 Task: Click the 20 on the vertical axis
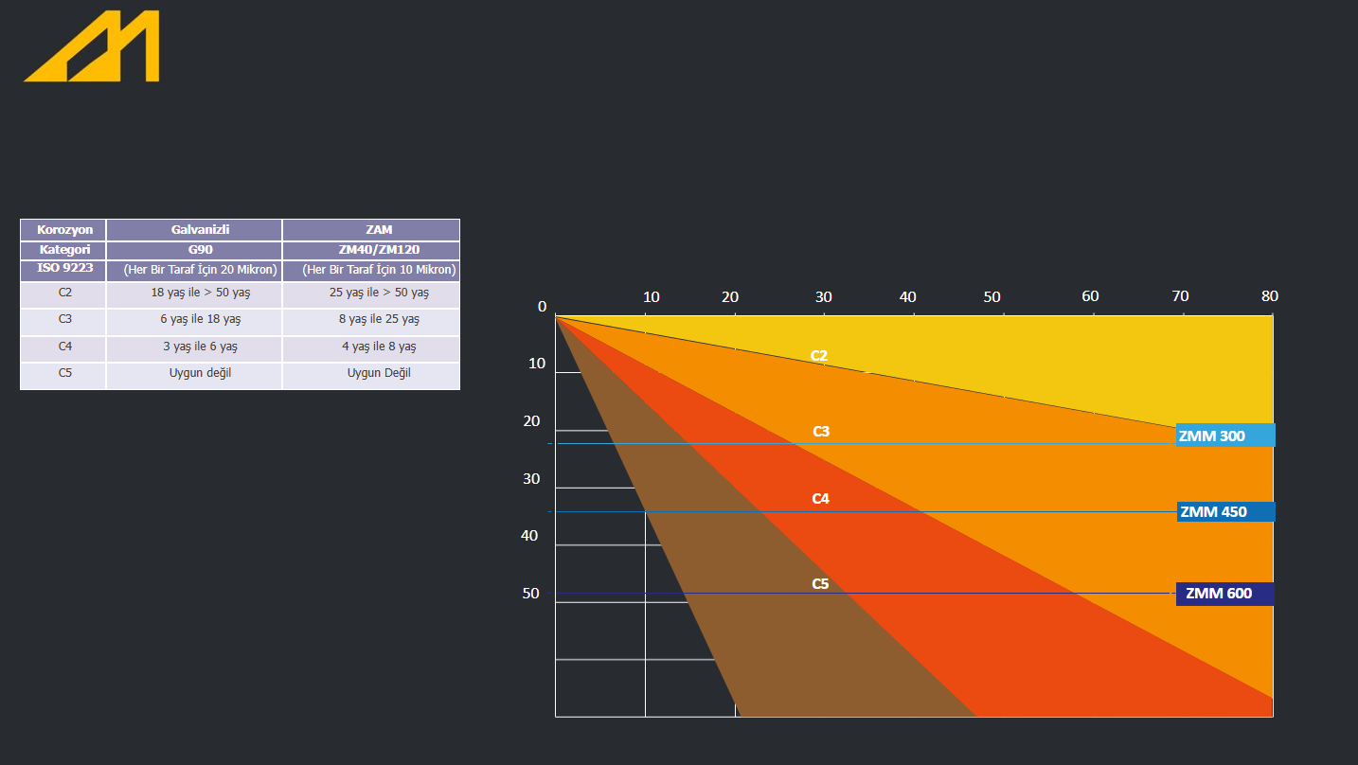(x=531, y=421)
